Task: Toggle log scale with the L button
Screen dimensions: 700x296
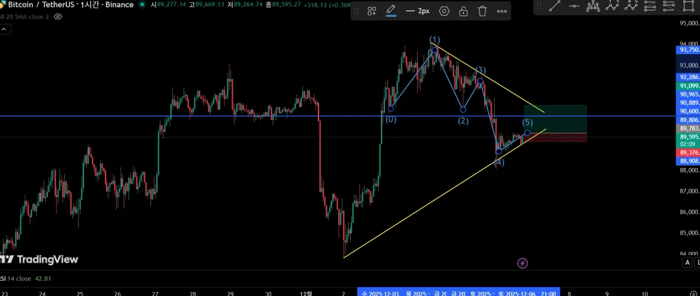Action: [698, 263]
